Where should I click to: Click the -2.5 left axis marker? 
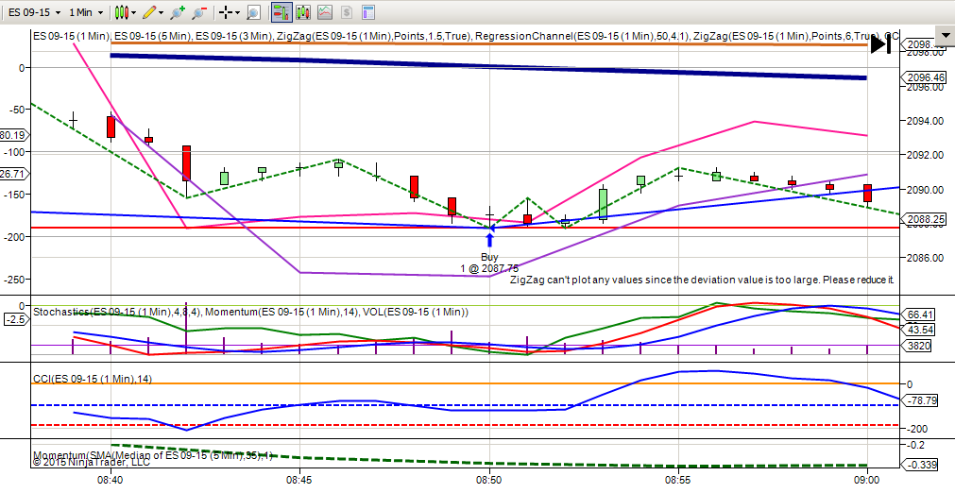pos(14,319)
